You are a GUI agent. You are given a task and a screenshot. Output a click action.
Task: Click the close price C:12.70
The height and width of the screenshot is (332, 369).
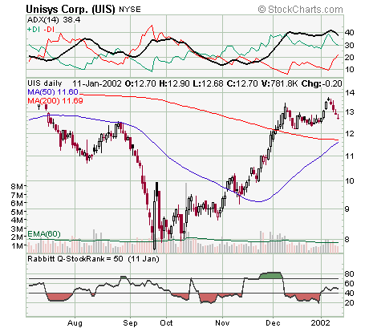tap(242, 83)
